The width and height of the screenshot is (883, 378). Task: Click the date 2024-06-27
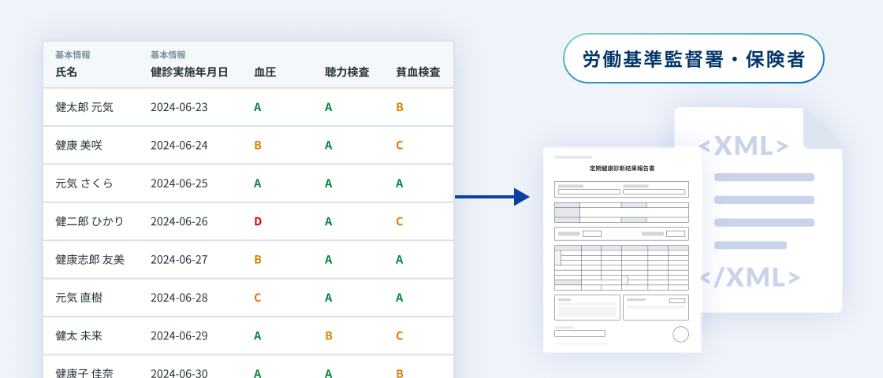[x=179, y=260]
